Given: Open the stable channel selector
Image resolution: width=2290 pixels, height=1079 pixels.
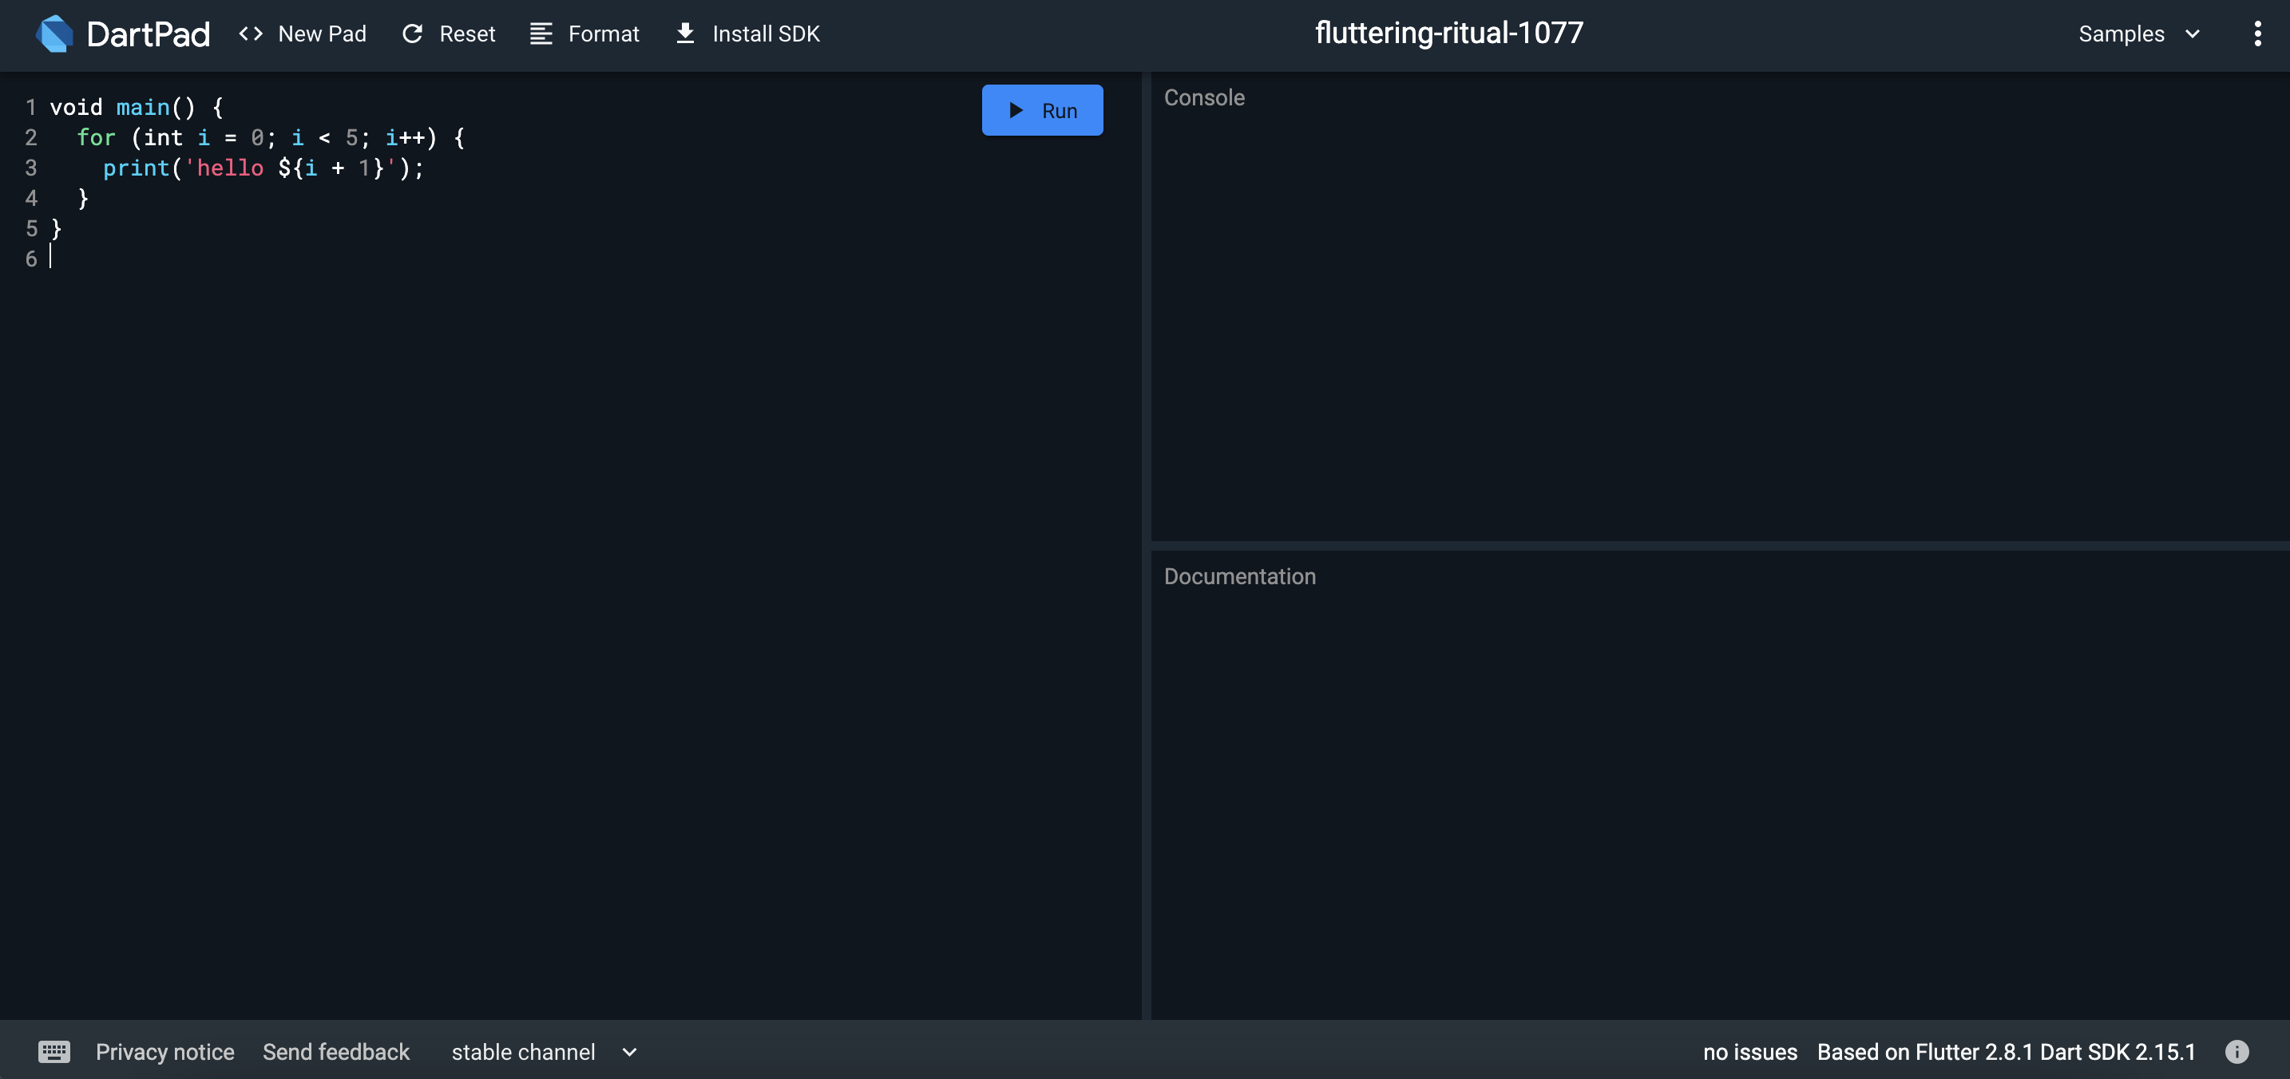Looking at the screenshot, I should (x=524, y=1051).
